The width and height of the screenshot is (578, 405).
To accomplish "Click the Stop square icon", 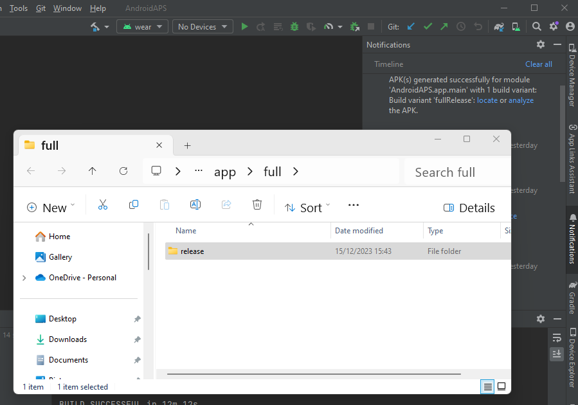I will (x=371, y=26).
